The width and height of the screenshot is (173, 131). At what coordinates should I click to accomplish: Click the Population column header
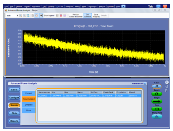coord(122,92)
